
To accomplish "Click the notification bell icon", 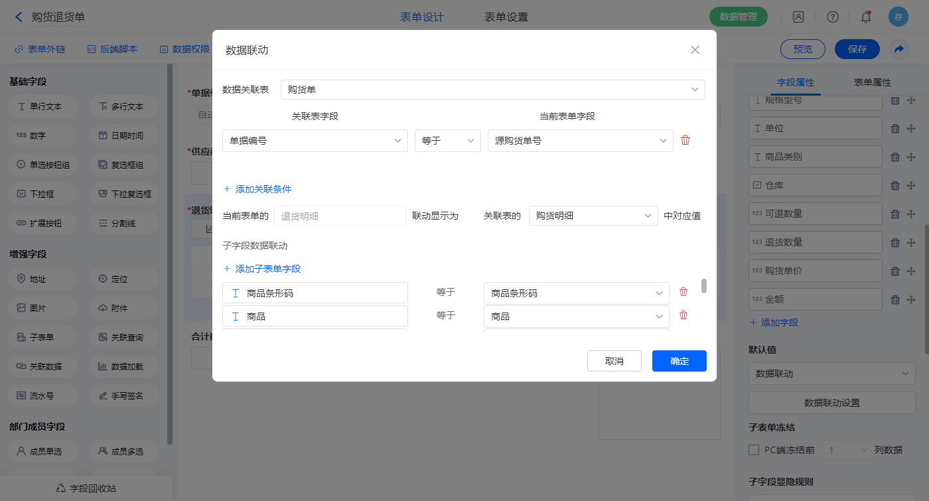I will [x=865, y=17].
